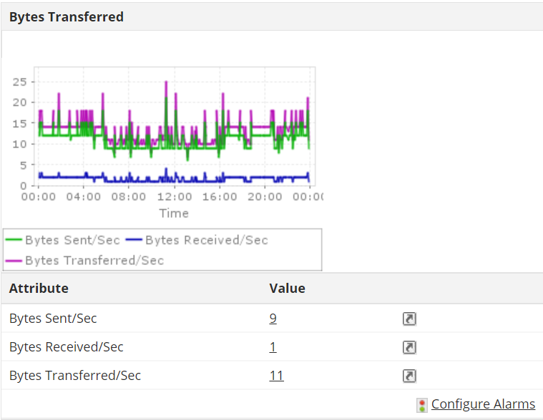Select the Bytes Transferred/Sec attribute label

74,376
